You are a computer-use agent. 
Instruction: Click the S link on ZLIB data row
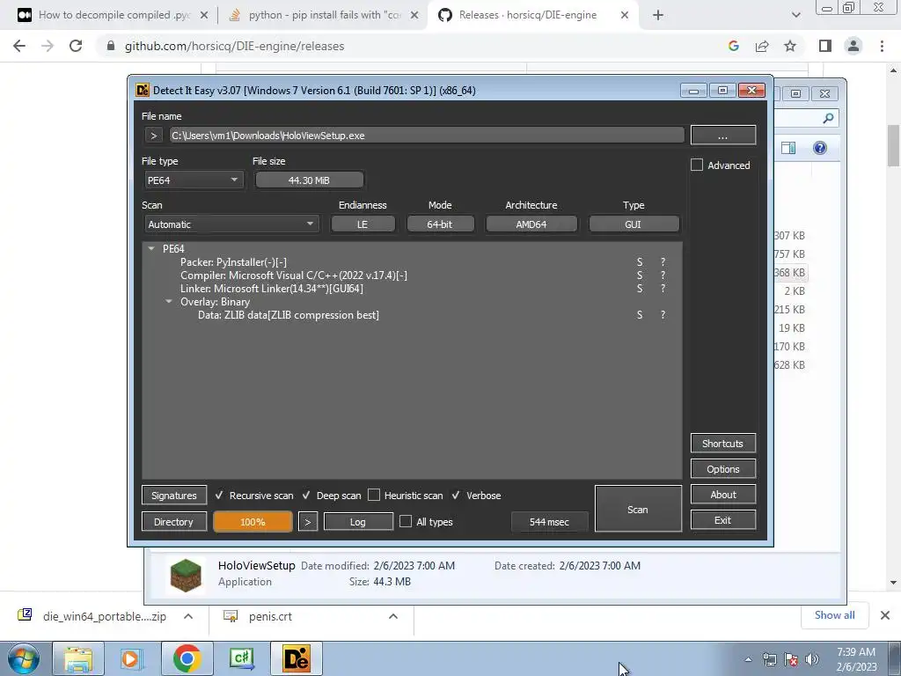coord(640,315)
